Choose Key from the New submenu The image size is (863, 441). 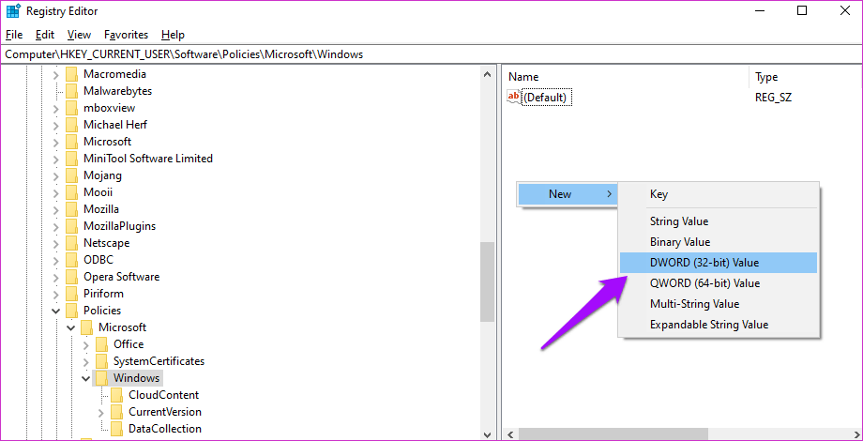tap(719, 194)
